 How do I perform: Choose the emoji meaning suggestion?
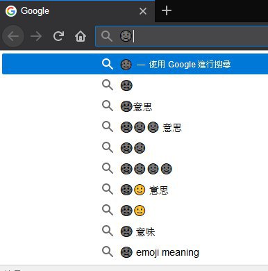pyautogui.click(x=135, y=252)
